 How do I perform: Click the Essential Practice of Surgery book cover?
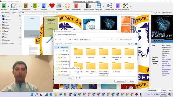coord(51,27)
